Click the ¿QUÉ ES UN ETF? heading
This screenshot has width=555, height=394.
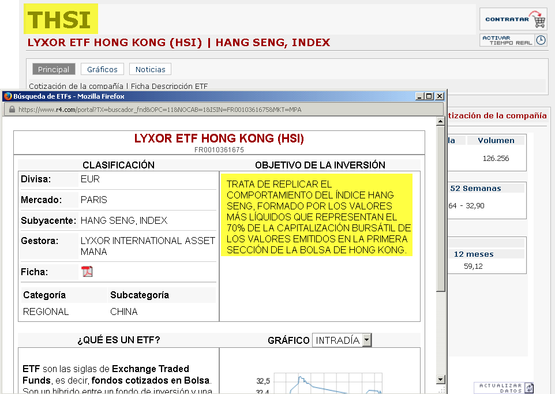(x=119, y=340)
